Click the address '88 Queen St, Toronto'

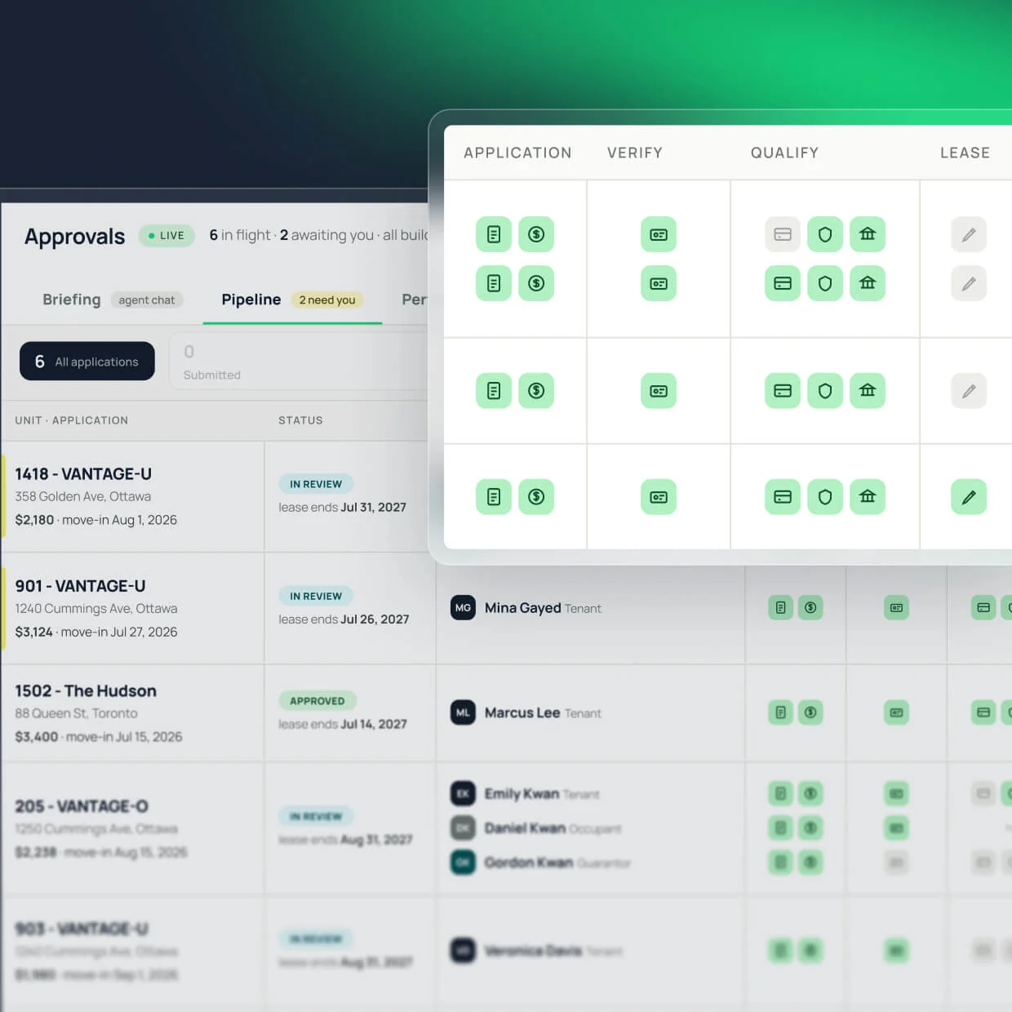[76, 713]
